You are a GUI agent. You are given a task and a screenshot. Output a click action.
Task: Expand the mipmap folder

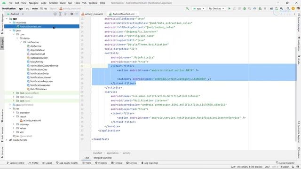[14, 124]
